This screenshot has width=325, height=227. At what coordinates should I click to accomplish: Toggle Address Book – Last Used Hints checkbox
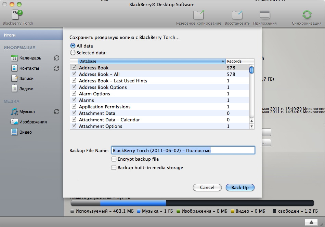(x=74, y=81)
